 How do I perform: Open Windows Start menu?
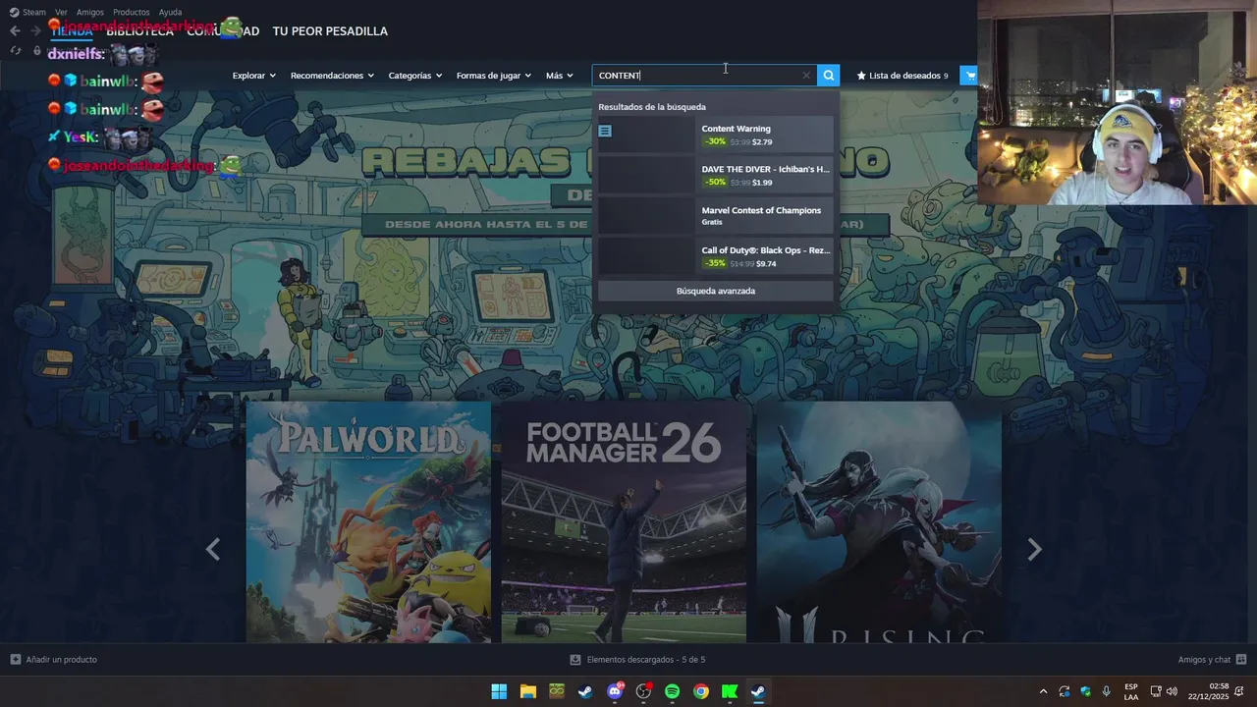pyautogui.click(x=499, y=691)
